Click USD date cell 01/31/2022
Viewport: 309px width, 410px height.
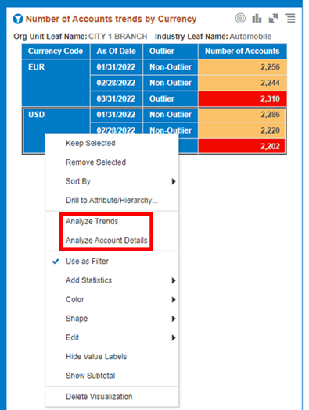tap(117, 115)
